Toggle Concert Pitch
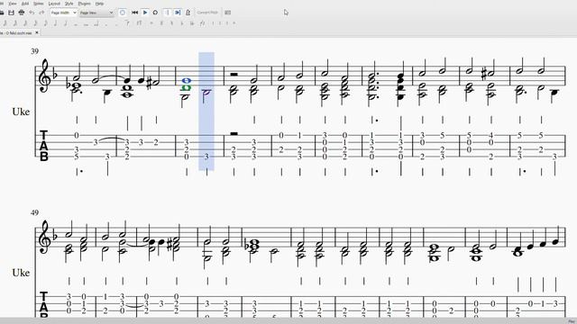 click(207, 13)
